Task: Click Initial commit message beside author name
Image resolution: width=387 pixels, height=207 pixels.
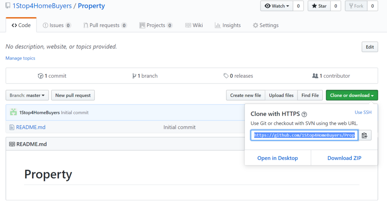Action: click(75, 112)
